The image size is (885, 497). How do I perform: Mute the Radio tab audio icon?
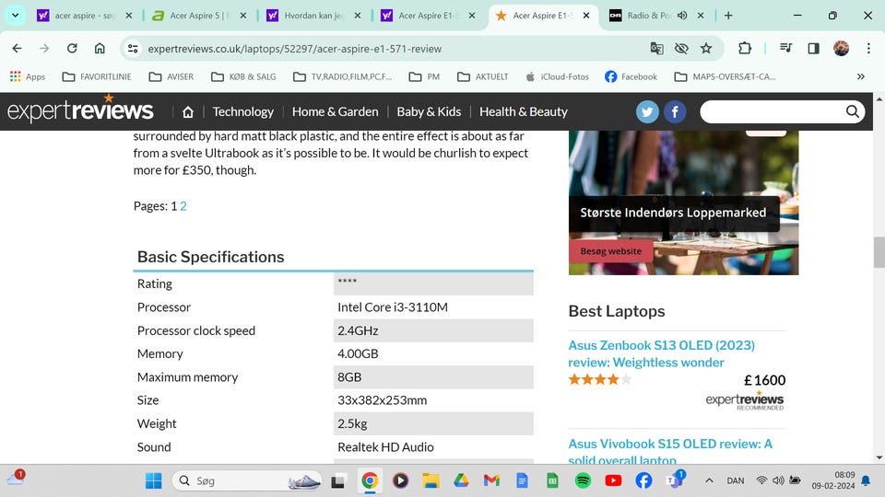pyautogui.click(x=682, y=16)
